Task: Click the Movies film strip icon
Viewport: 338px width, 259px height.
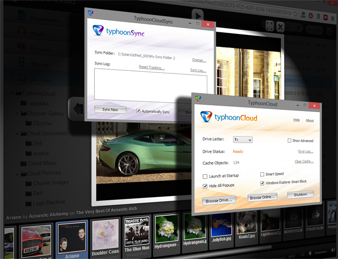Action: (21, 62)
